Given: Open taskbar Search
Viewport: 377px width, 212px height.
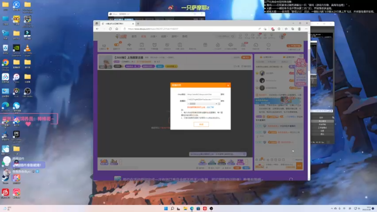Looking at the screenshot, I should pyautogui.click(x=172, y=208).
